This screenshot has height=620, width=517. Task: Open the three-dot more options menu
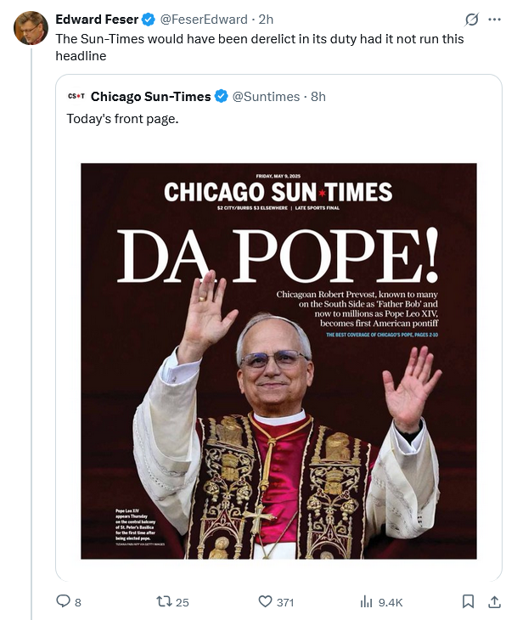[495, 19]
